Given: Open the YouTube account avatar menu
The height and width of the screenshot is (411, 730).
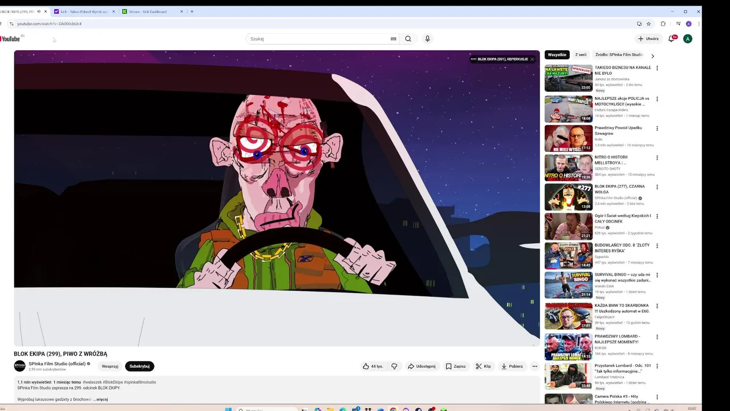Looking at the screenshot, I should 688,39.
